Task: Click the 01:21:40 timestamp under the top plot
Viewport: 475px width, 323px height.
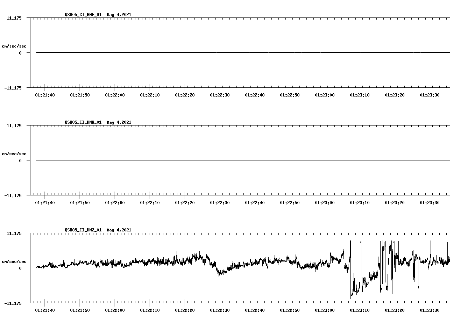Action: tap(44, 94)
